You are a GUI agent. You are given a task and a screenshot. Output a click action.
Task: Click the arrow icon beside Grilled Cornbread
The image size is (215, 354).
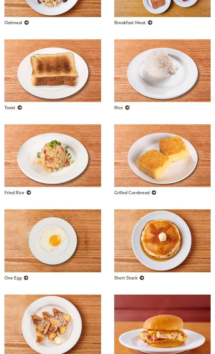pos(154,193)
